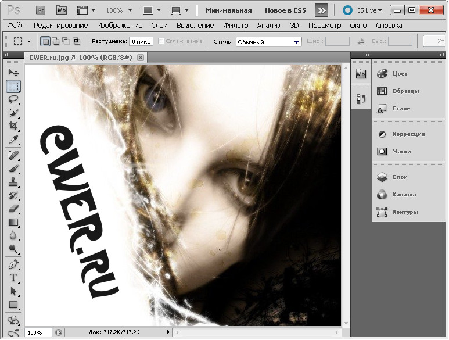Switch to the CWER.ru.jpg document tab
Viewport: 449px width, 340px height.
(x=81, y=58)
